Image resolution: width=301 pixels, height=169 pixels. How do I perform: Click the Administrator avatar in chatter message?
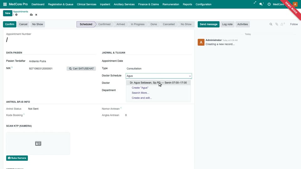(201, 42)
